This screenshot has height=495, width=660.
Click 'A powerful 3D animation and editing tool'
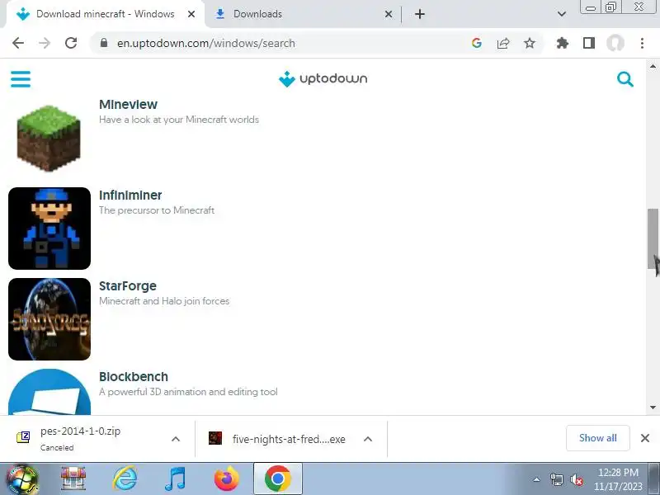(x=188, y=392)
